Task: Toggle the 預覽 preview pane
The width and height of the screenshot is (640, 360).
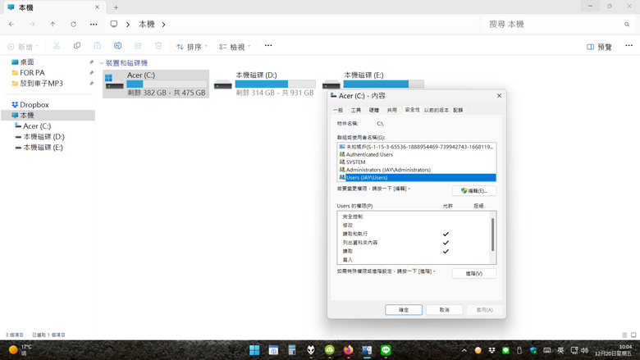Action: click(599, 47)
